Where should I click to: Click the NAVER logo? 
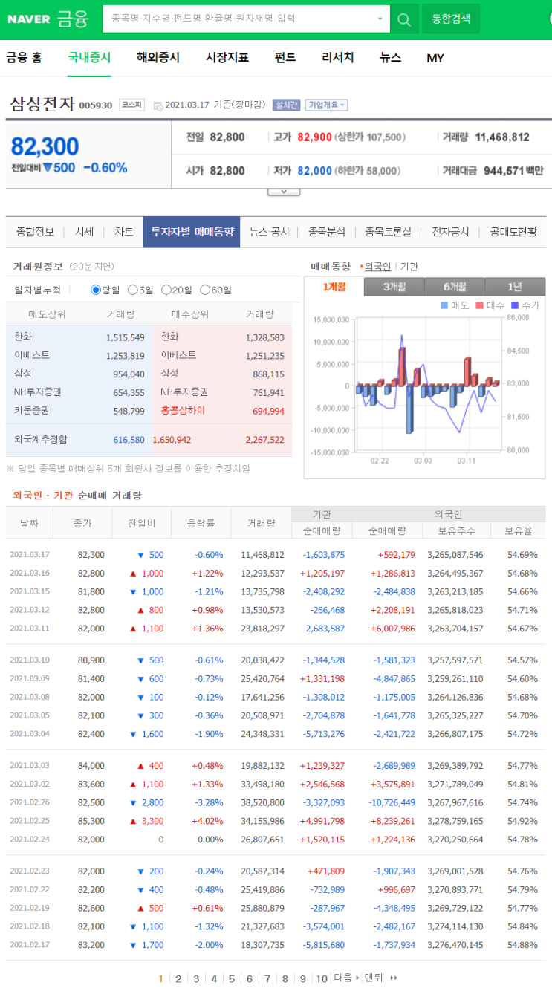point(29,19)
